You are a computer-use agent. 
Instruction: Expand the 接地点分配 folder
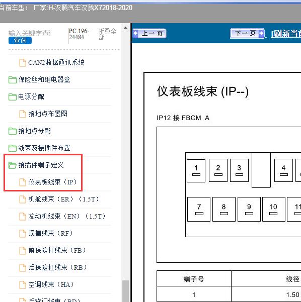tap(34, 131)
